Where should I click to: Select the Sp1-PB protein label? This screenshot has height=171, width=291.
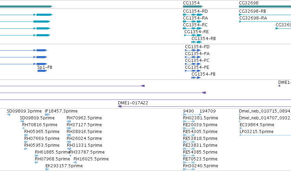point(45,67)
